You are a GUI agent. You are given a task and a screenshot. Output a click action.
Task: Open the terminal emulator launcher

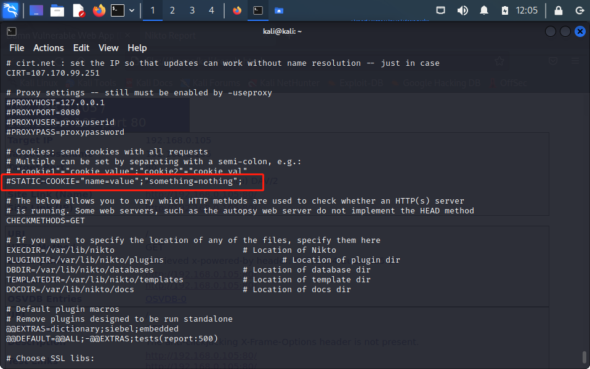click(x=118, y=10)
